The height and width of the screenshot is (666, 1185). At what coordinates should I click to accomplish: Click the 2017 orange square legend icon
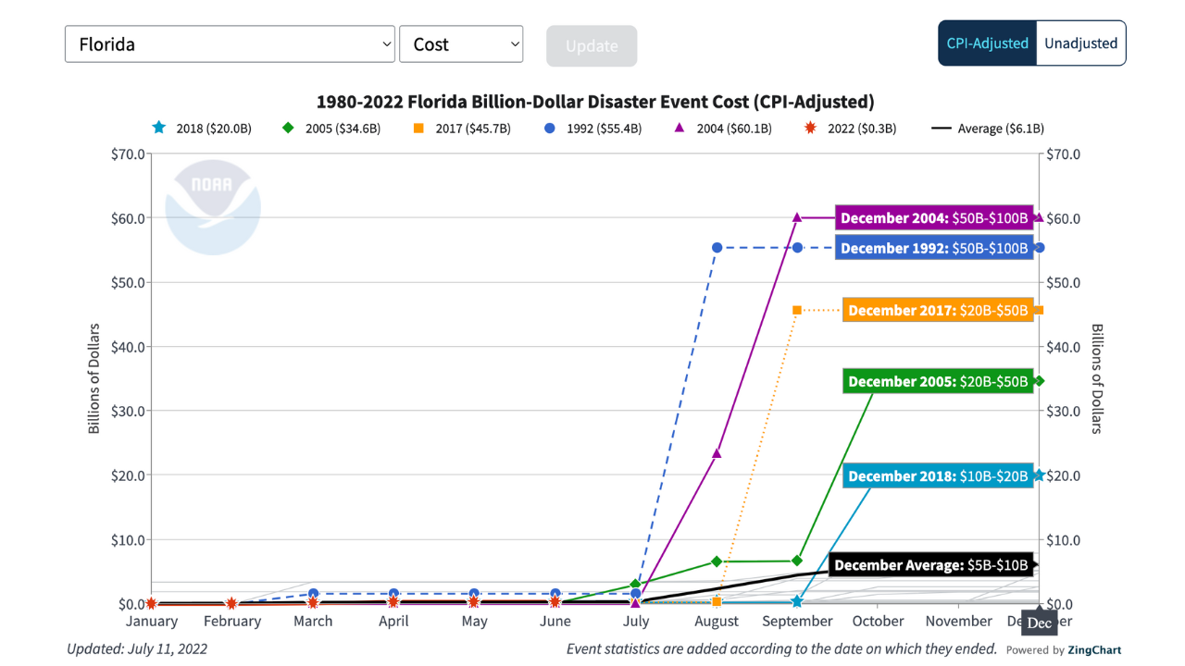tap(418, 128)
